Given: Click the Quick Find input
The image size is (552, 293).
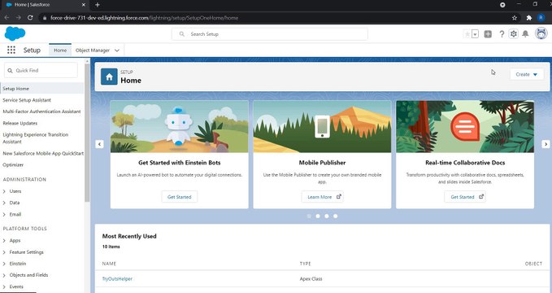Looking at the screenshot, I should pyautogui.click(x=41, y=71).
